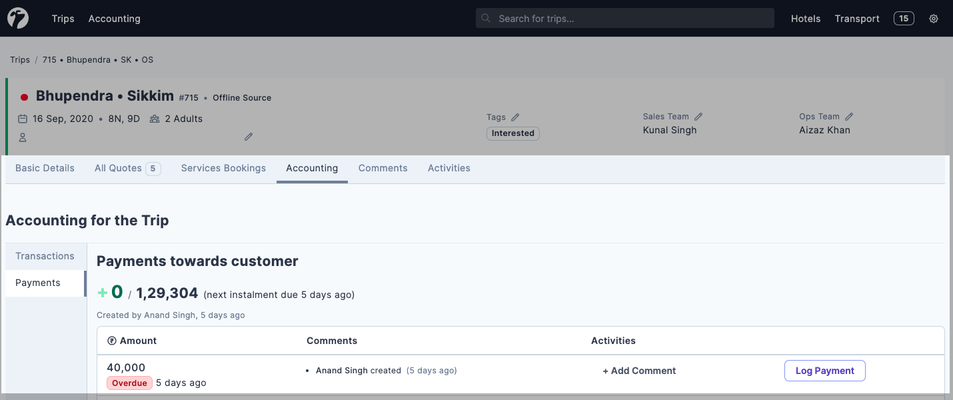Click the Log Payment button
The width and height of the screenshot is (953, 400).
tap(824, 370)
